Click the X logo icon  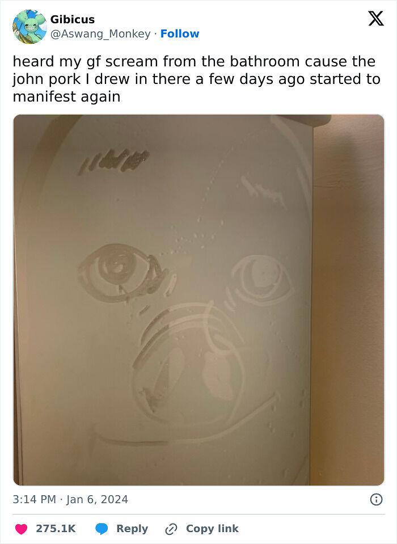[x=376, y=18]
